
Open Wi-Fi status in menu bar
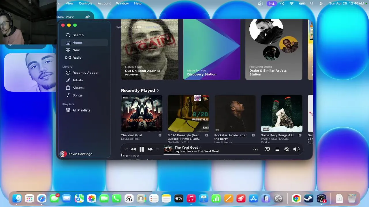(292, 3)
